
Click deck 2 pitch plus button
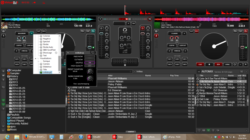(x=246, y=64)
